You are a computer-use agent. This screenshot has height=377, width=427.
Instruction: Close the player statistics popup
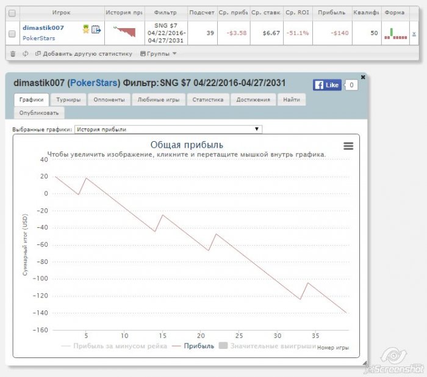pyautogui.click(x=363, y=77)
